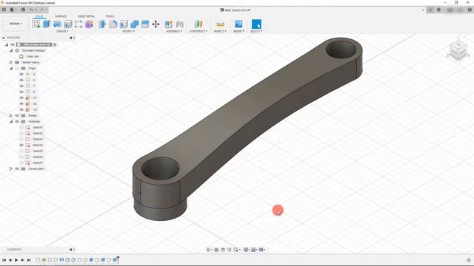The width and height of the screenshot is (474, 266).
Task: Open the CONSTRUCT dropdown menu
Action: coord(198,31)
